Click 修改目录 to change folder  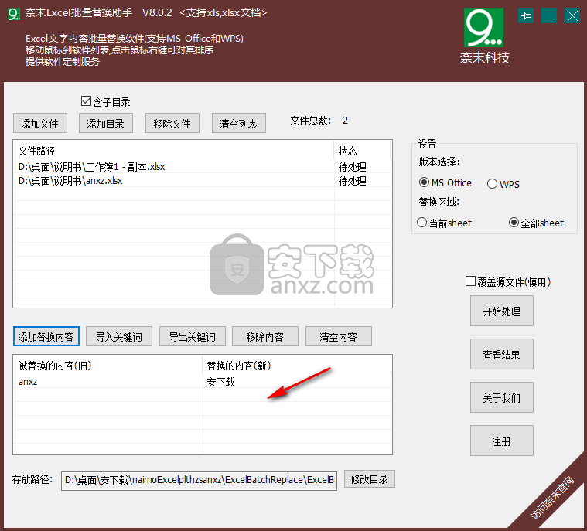pos(370,479)
